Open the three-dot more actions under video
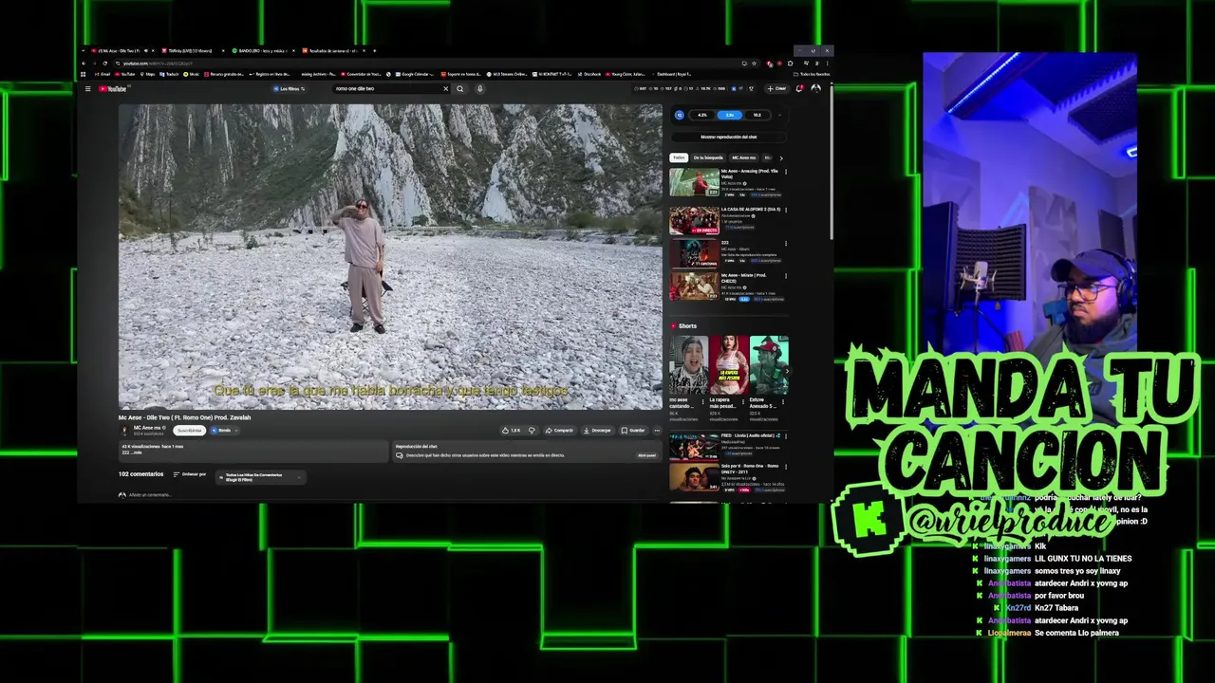1215x683 pixels. (657, 430)
